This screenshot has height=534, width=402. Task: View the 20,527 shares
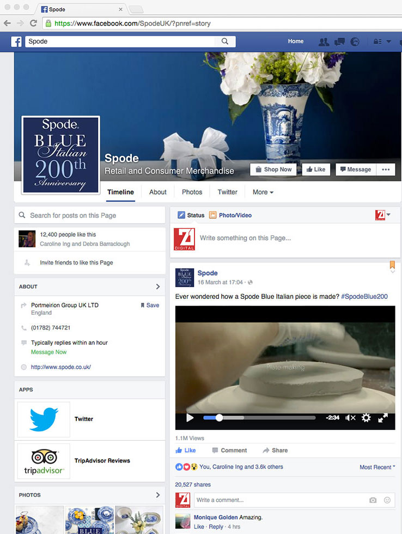tap(193, 484)
